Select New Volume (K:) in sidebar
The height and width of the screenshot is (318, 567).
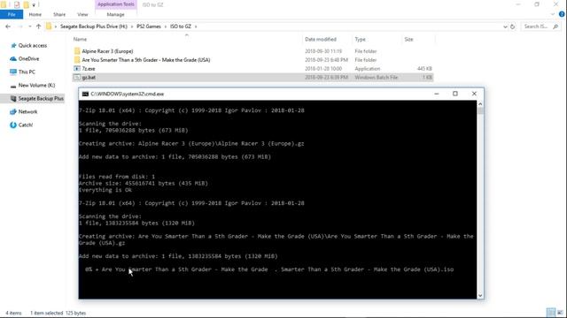[36, 85]
